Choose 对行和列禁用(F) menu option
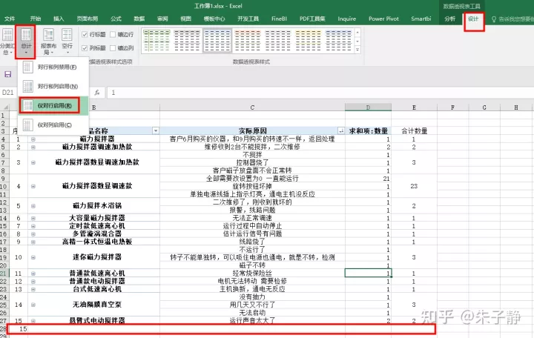Screen dimensions: 534x338 pyautogui.click(x=53, y=67)
